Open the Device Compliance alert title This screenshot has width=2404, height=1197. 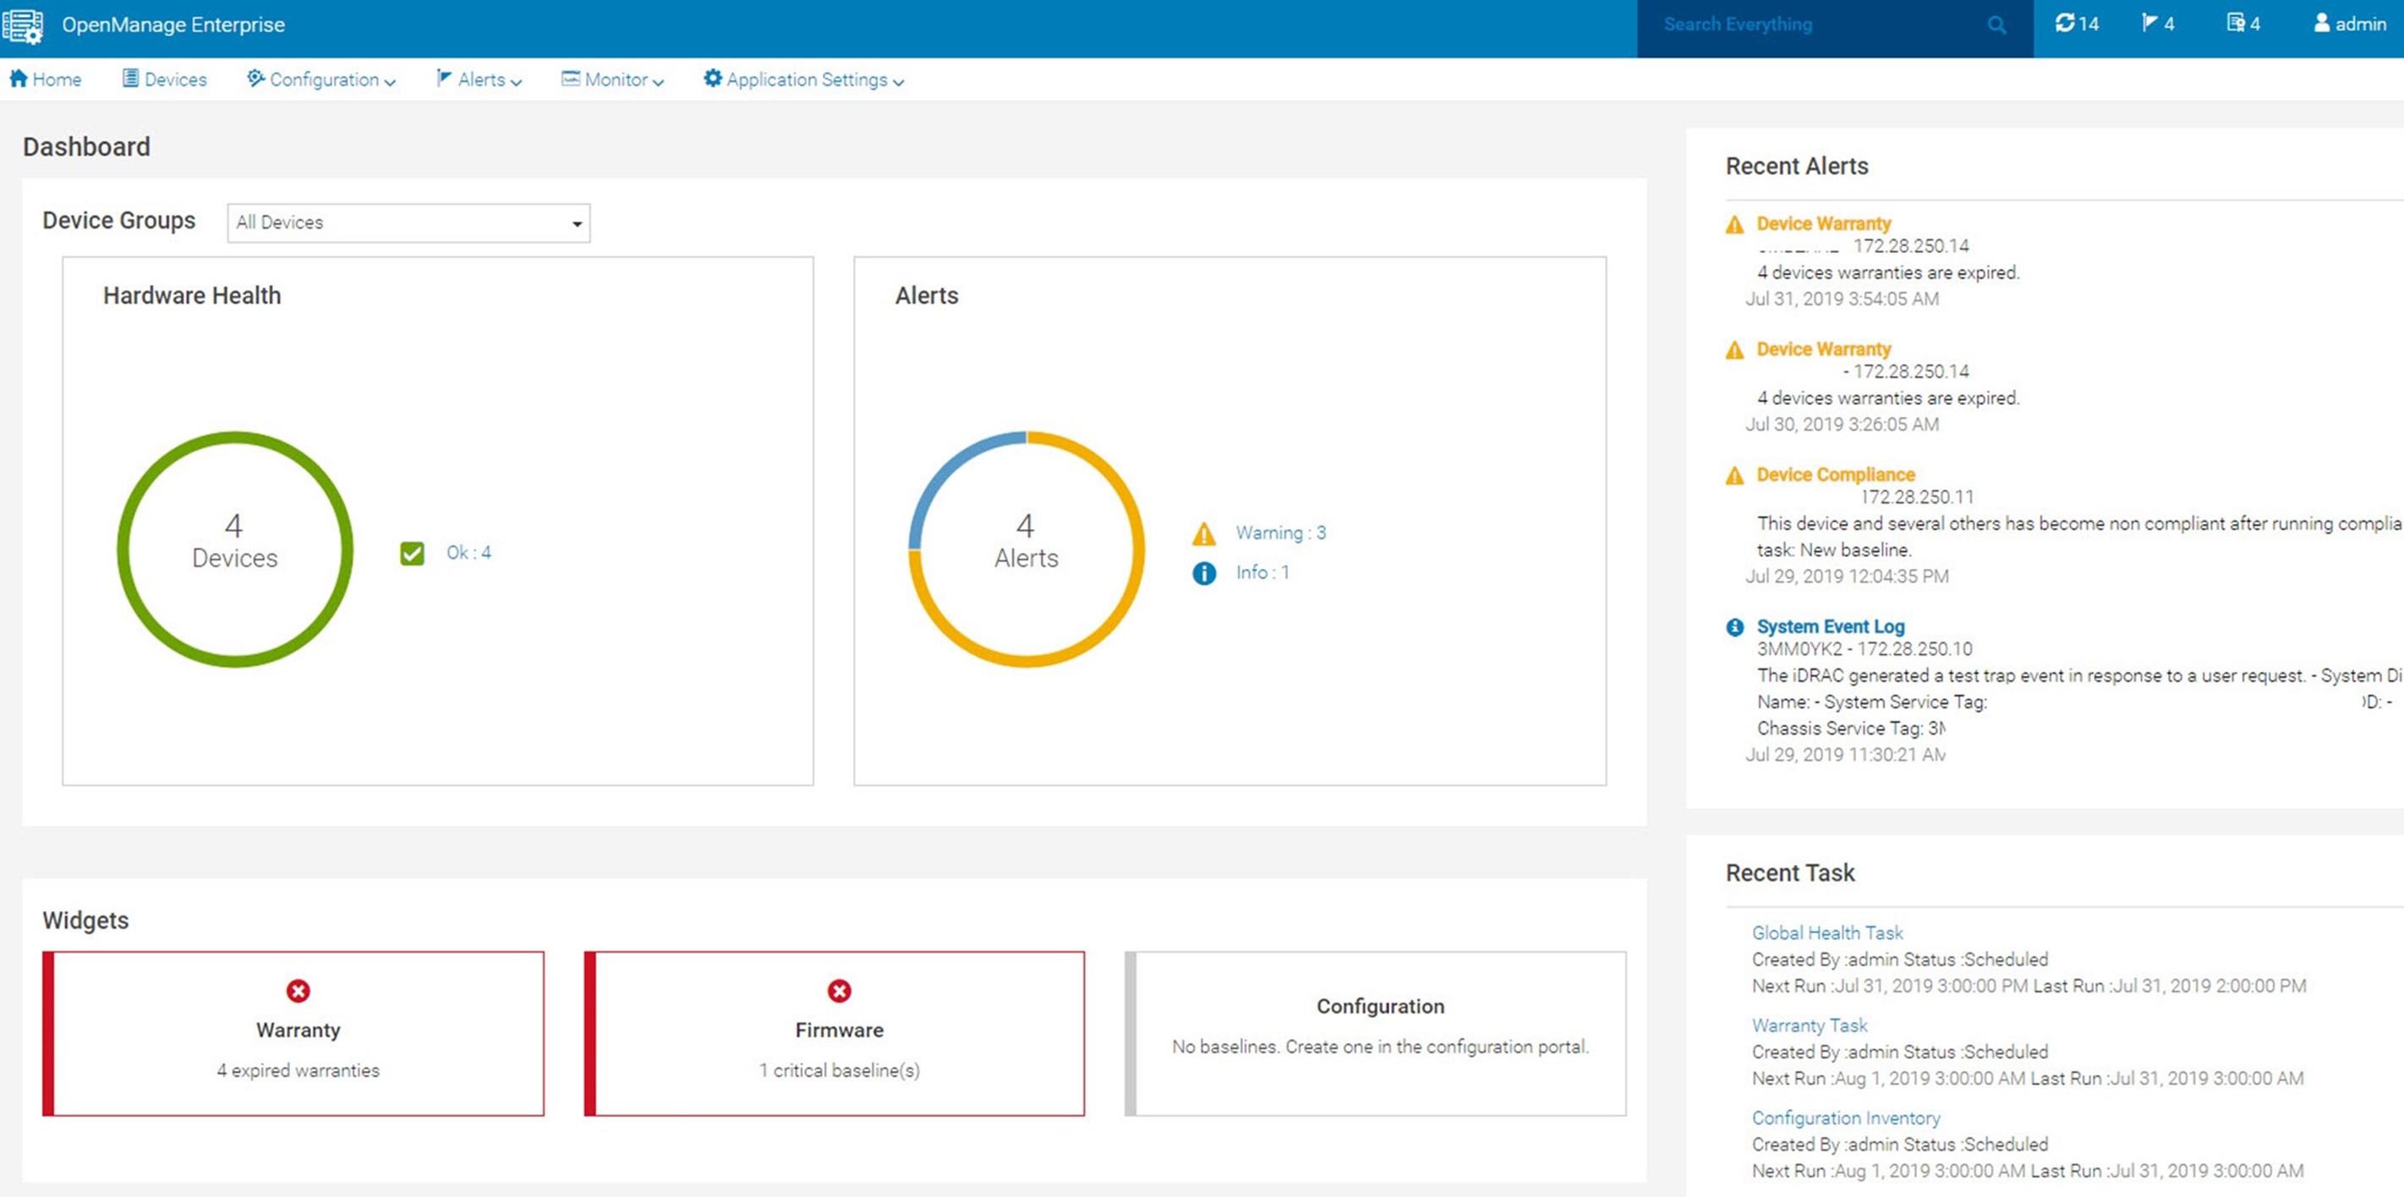1836,474
